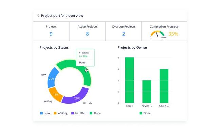Toggle the Done legend under Projects by Owner
Screen dimensions: 221x130
coord(141,113)
